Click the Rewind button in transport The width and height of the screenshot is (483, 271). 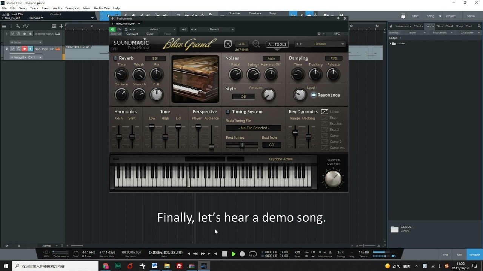coord(195,254)
